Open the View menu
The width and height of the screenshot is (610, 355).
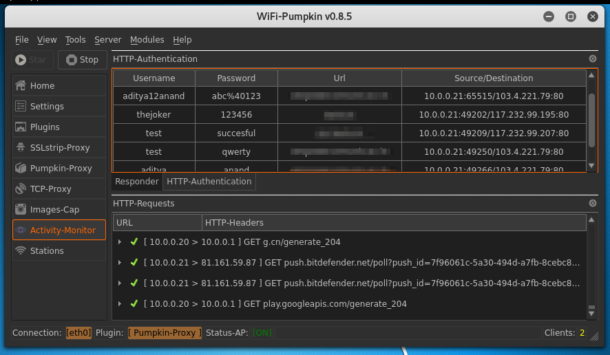coord(47,40)
